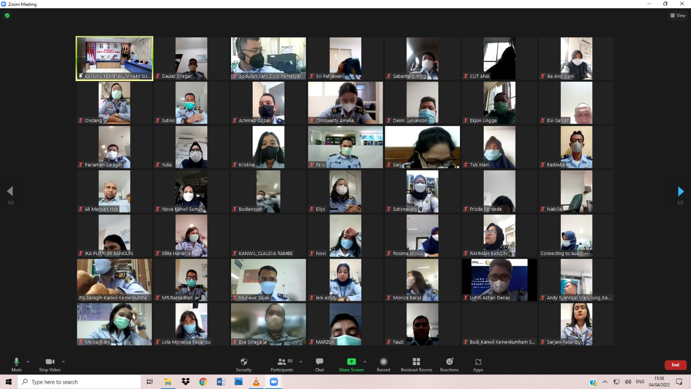Click the muted mic icon beside CUT ANA
691x389 pixels.
pos(465,76)
